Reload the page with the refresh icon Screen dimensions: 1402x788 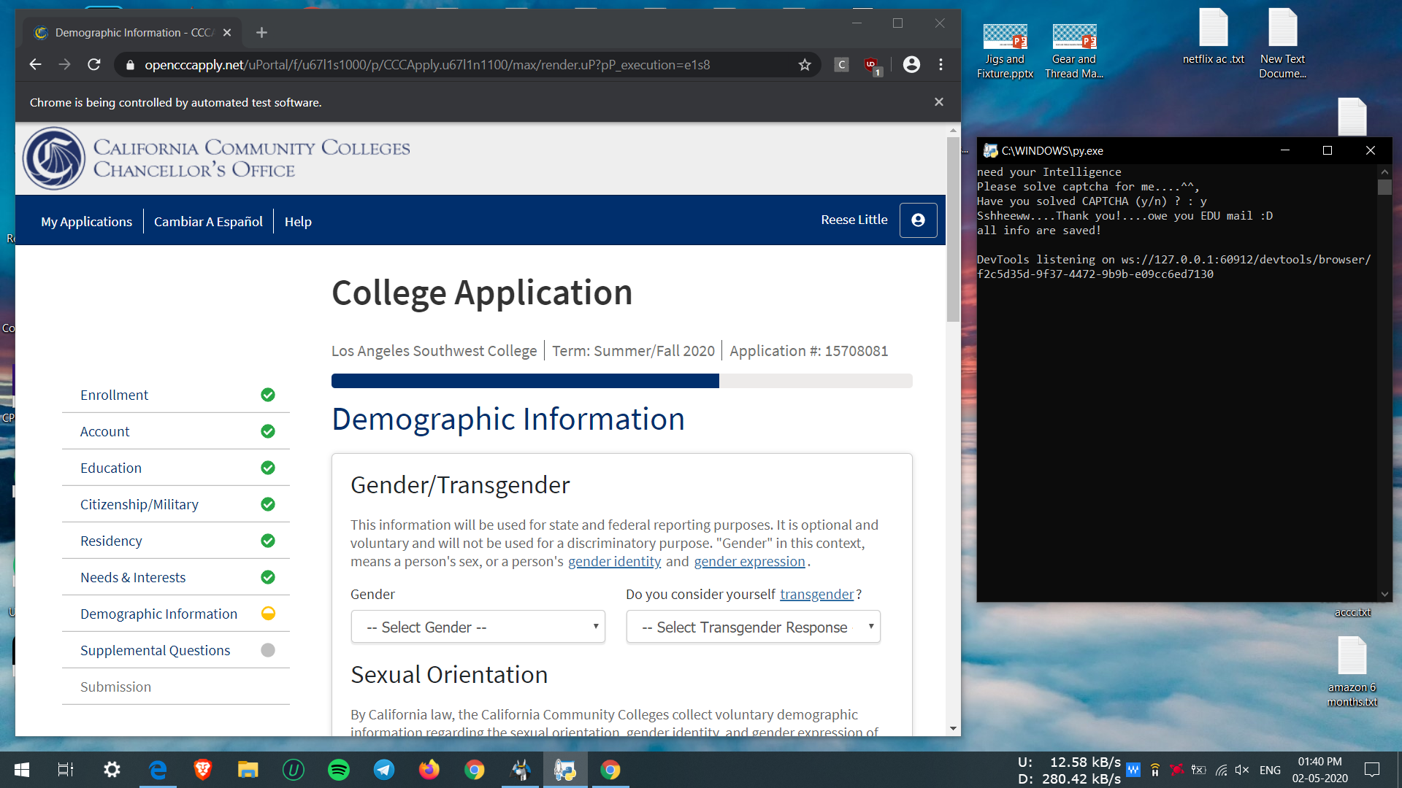pyautogui.click(x=94, y=65)
